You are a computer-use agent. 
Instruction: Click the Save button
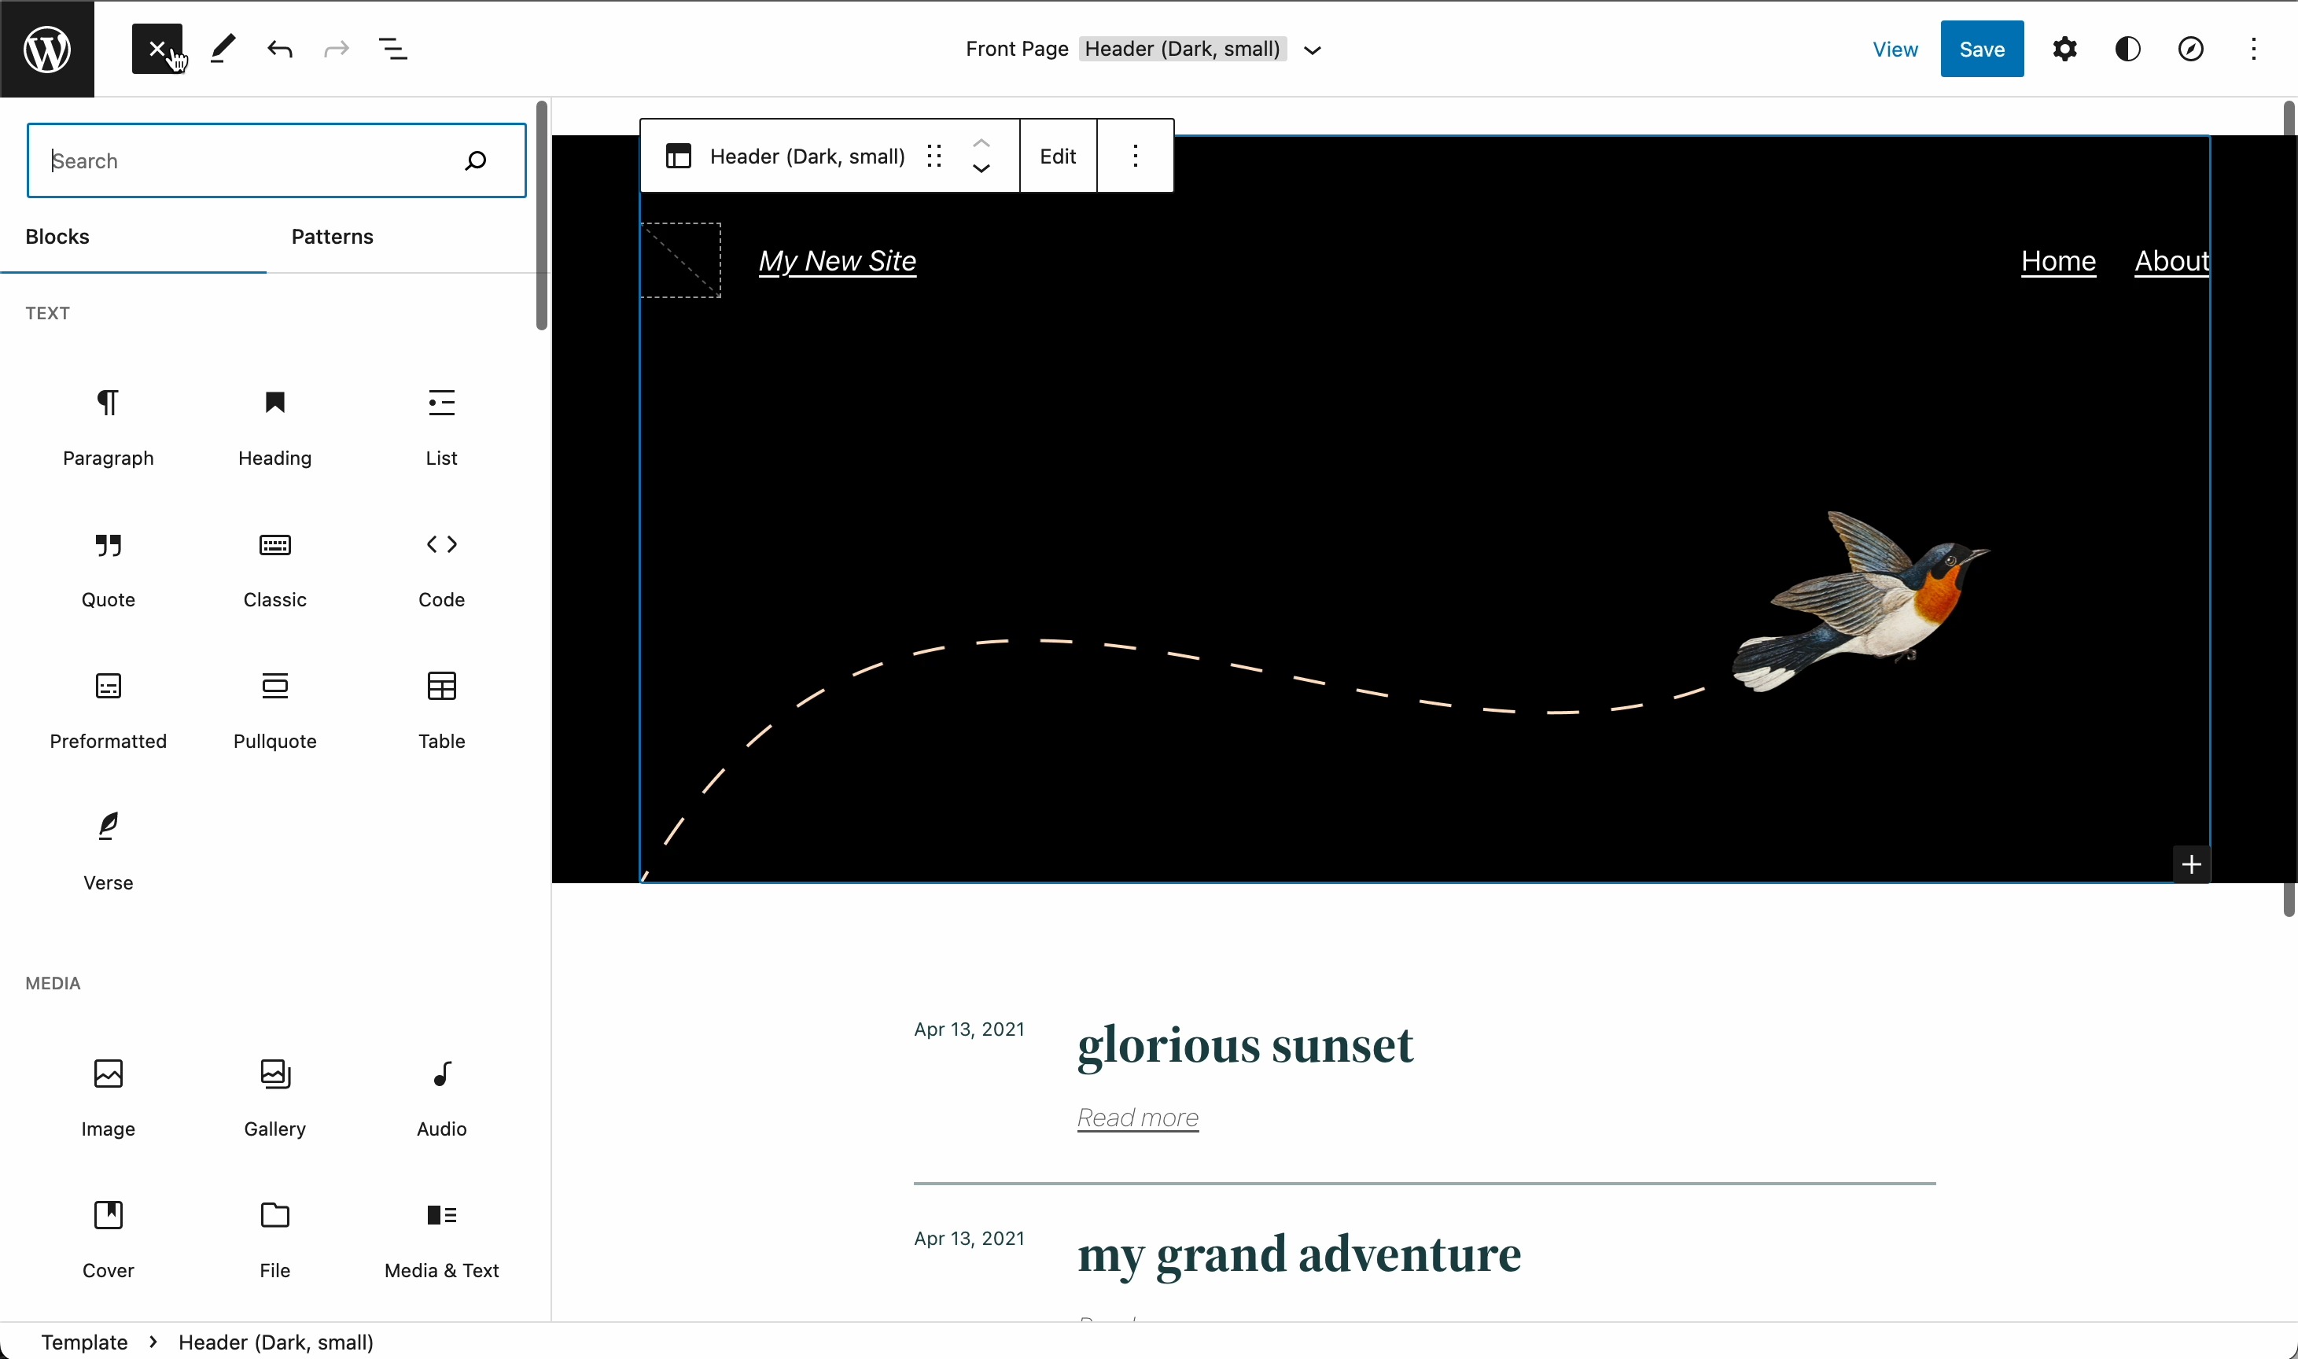click(x=1981, y=49)
